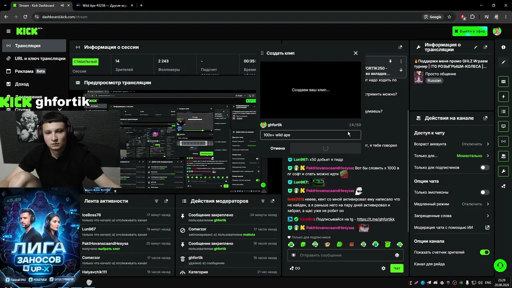
Task: Click the three-dots icon in right sidebar
Action: coord(503,186)
